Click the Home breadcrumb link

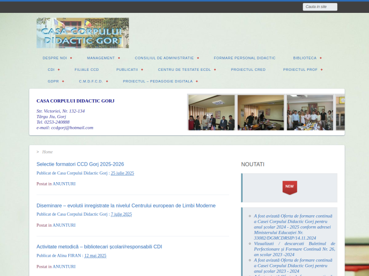pyautogui.click(x=48, y=152)
